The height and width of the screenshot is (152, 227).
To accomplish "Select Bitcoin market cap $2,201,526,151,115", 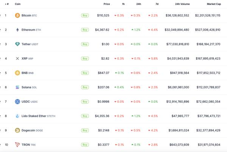I will 208,16.
